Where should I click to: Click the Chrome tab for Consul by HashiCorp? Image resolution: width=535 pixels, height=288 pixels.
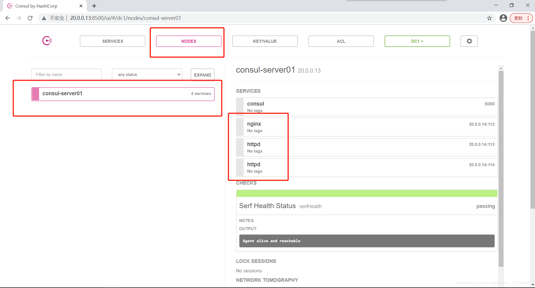[x=45, y=6]
